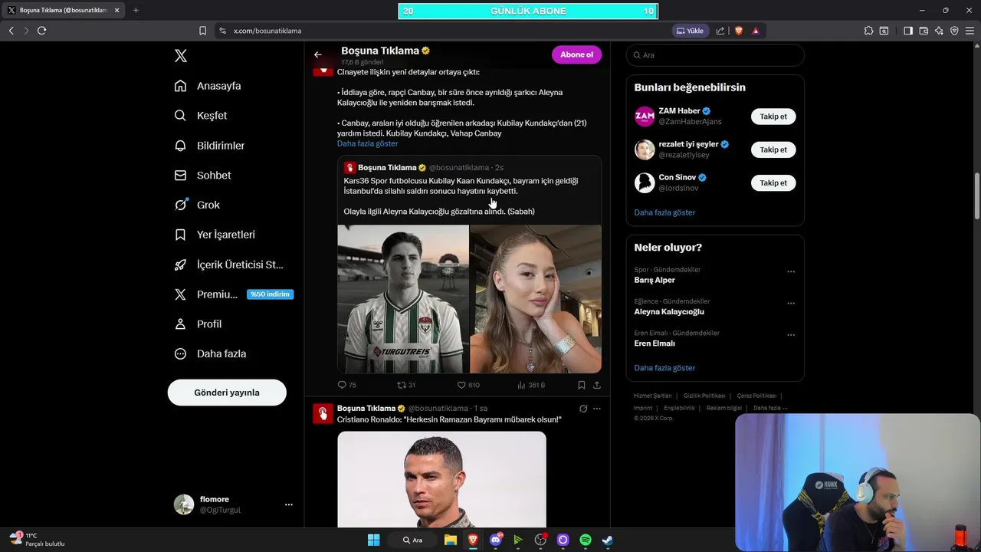Open Gizlilik Politikası footer link
Viewport: 981px width, 552px height.
click(x=704, y=396)
